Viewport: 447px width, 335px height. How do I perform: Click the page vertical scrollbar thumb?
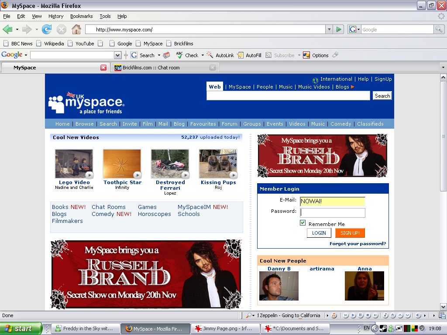[x=443, y=137]
